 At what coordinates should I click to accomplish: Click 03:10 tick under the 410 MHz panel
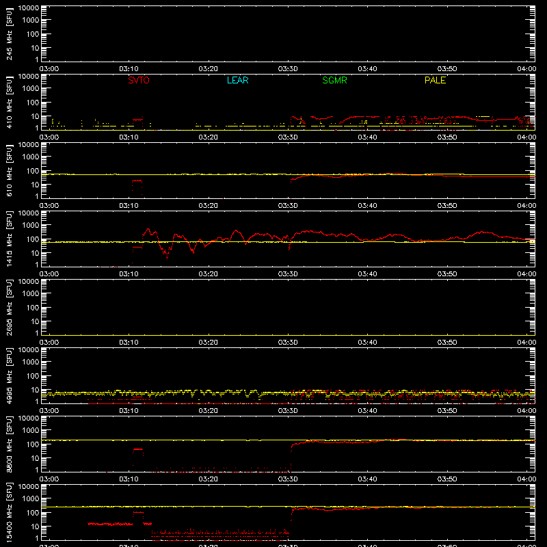pos(129,137)
